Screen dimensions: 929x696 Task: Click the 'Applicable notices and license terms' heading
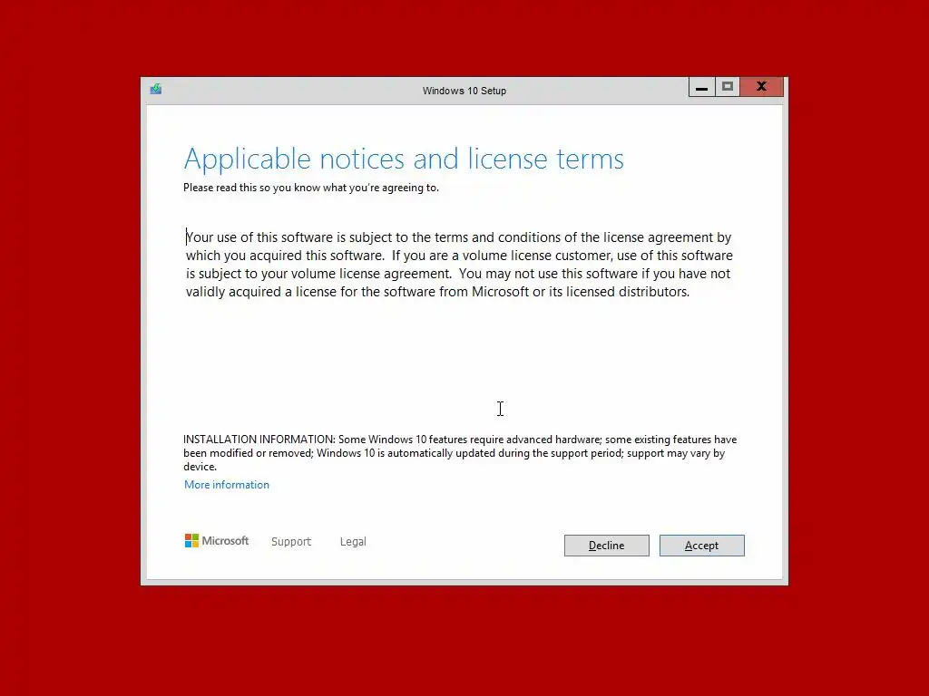pos(404,159)
